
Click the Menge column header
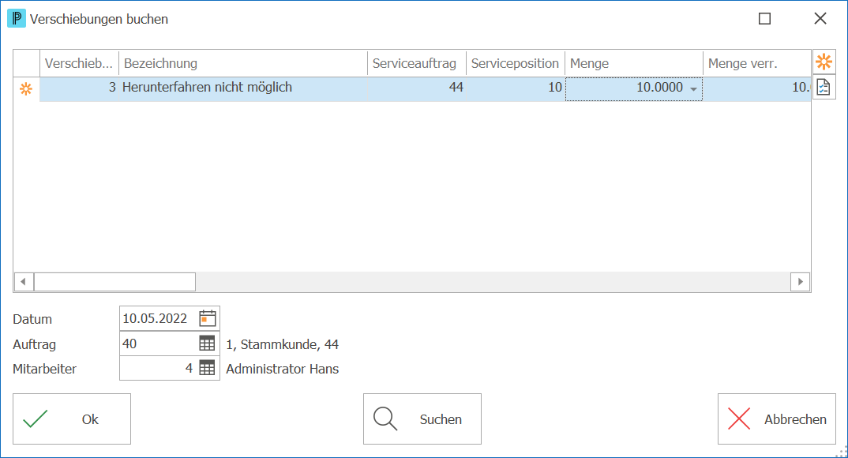pyautogui.click(x=634, y=63)
